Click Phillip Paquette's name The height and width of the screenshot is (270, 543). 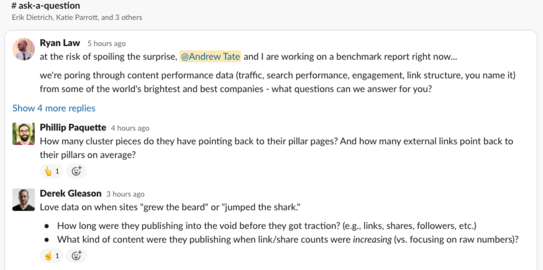[x=73, y=128]
